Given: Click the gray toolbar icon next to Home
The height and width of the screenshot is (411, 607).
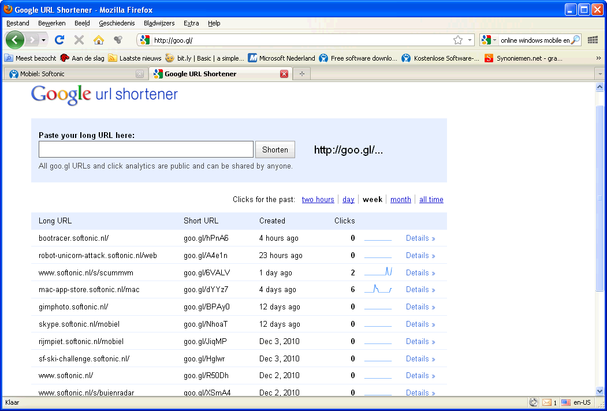Looking at the screenshot, I should tap(118, 39).
